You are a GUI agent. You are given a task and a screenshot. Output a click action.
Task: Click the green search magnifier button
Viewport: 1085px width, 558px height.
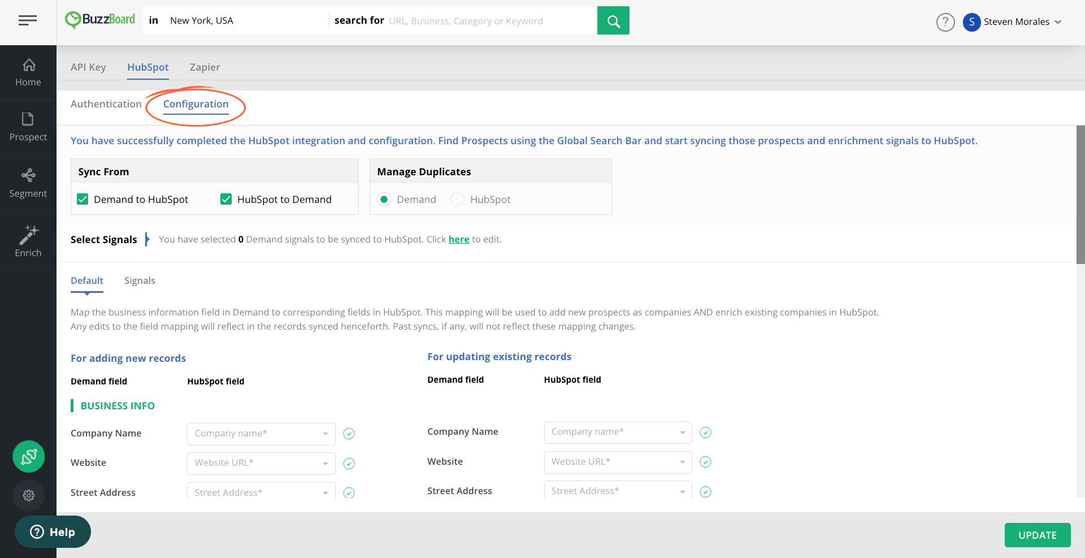pyautogui.click(x=613, y=20)
